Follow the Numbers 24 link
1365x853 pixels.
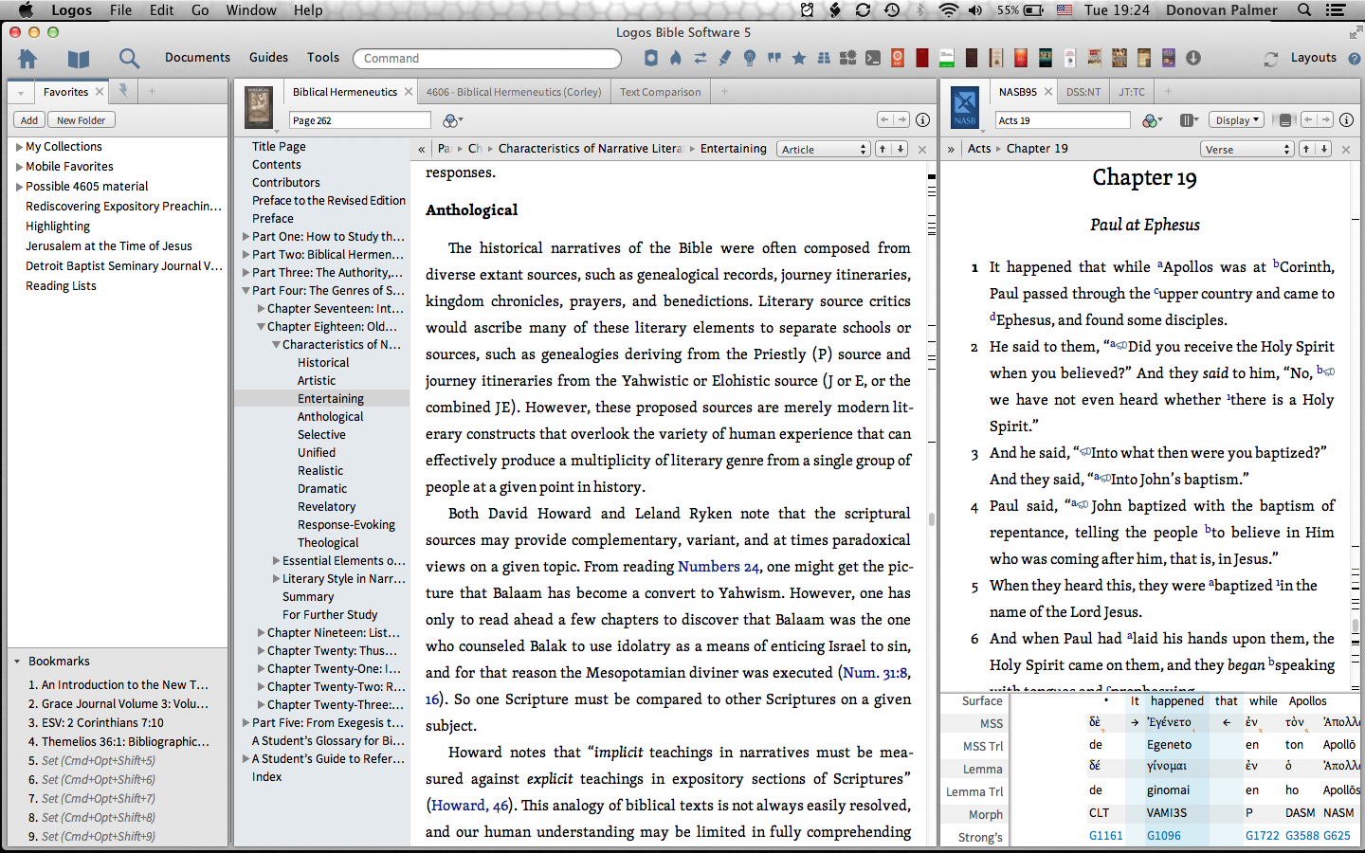(x=719, y=567)
